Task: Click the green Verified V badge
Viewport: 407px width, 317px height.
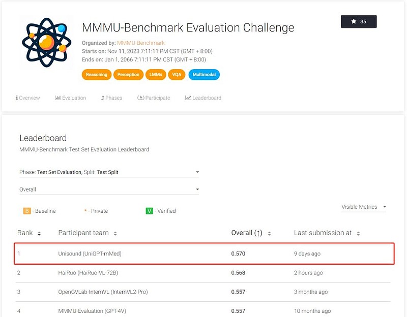Action: [150, 211]
